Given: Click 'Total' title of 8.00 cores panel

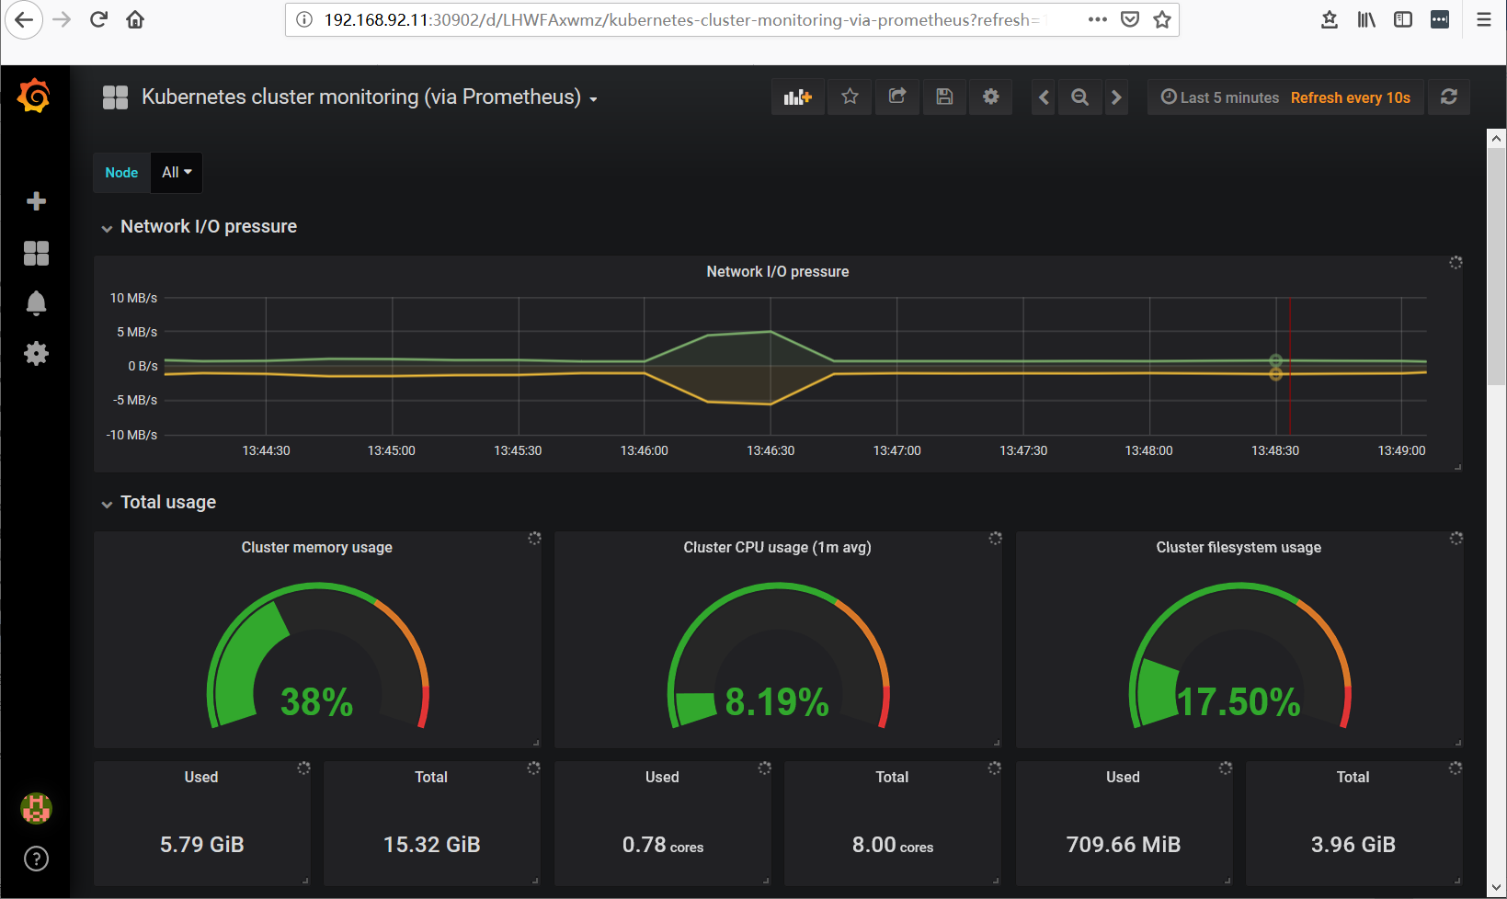Looking at the screenshot, I should [x=892, y=777].
